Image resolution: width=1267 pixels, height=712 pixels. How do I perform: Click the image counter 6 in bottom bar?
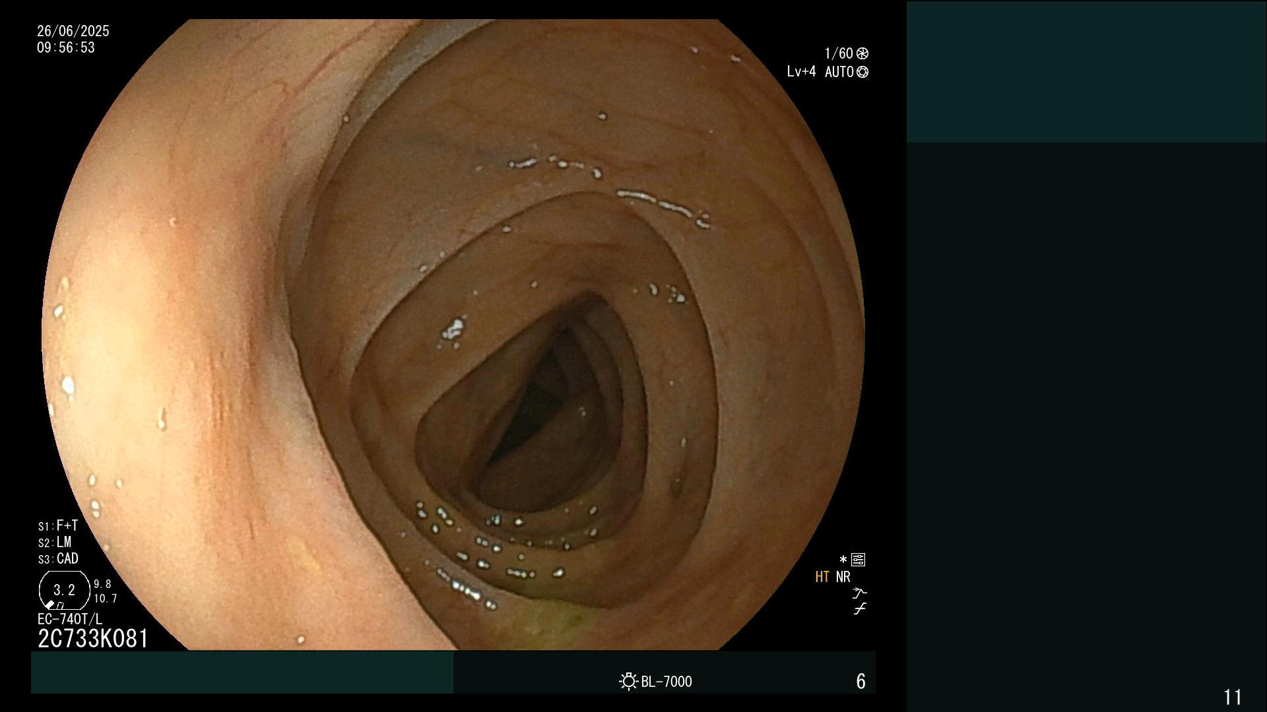[x=861, y=681]
